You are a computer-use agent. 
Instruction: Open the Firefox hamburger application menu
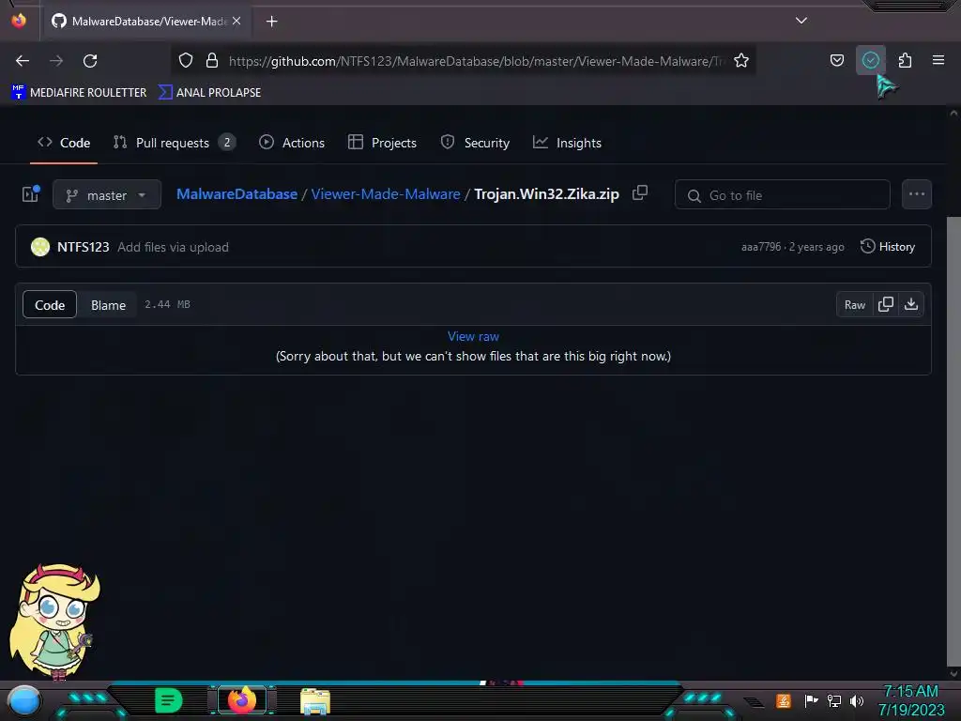[x=938, y=60]
